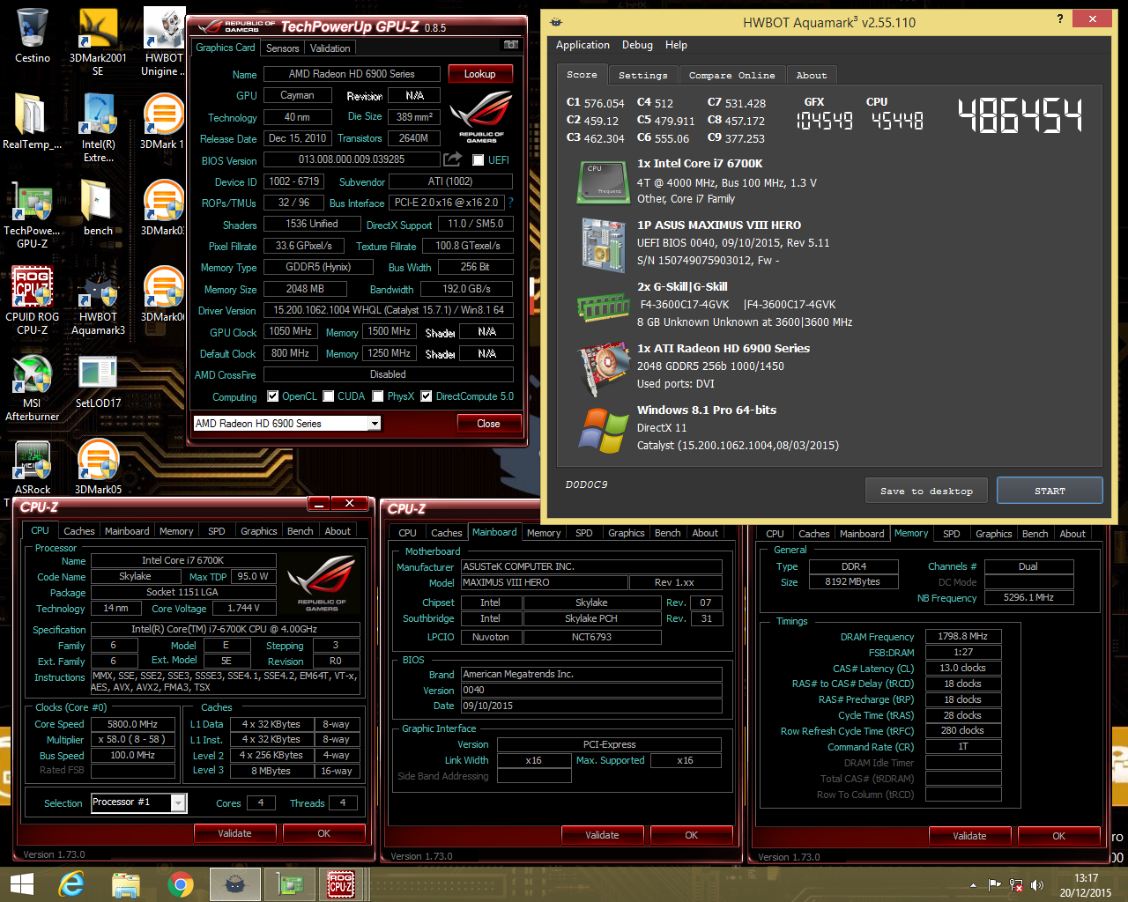Click Save to desktop button

coord(927,492)
